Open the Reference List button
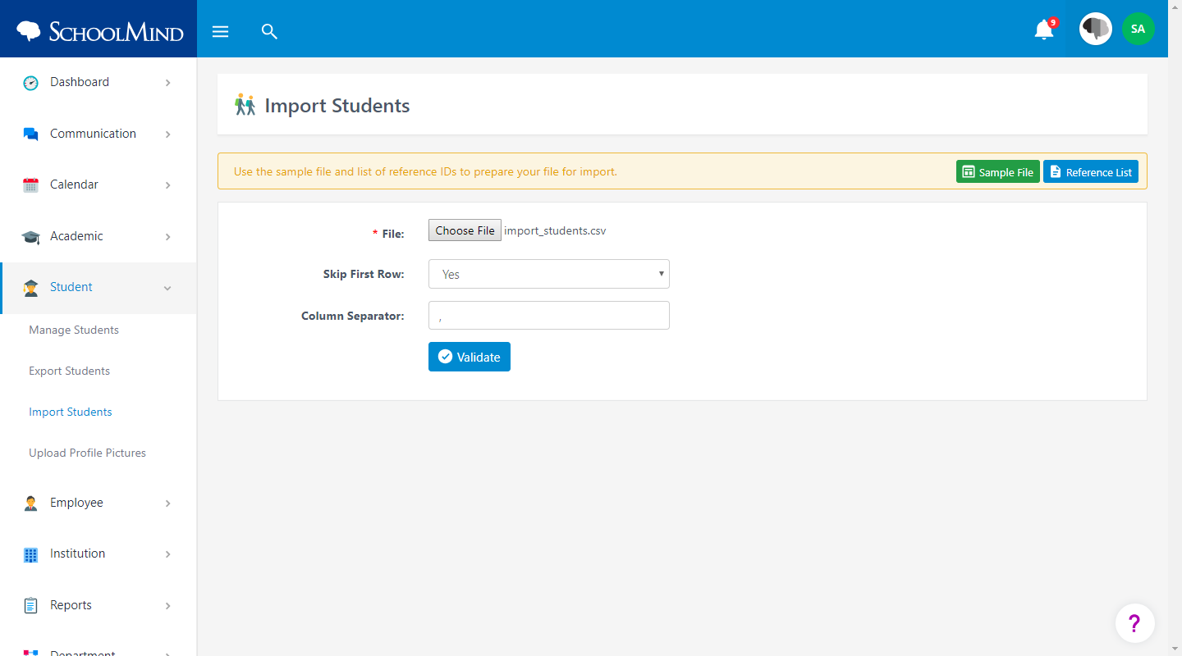1182x656 pixels. 1091,171
